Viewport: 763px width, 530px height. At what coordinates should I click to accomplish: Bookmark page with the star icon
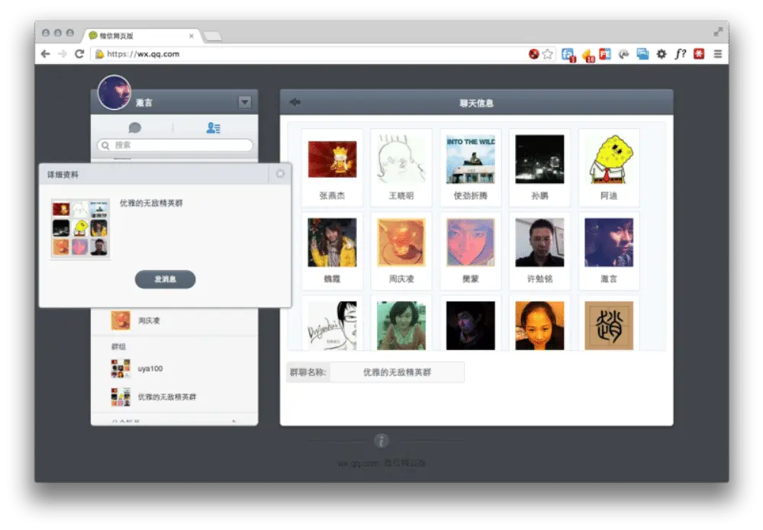[x=547, y=54]
